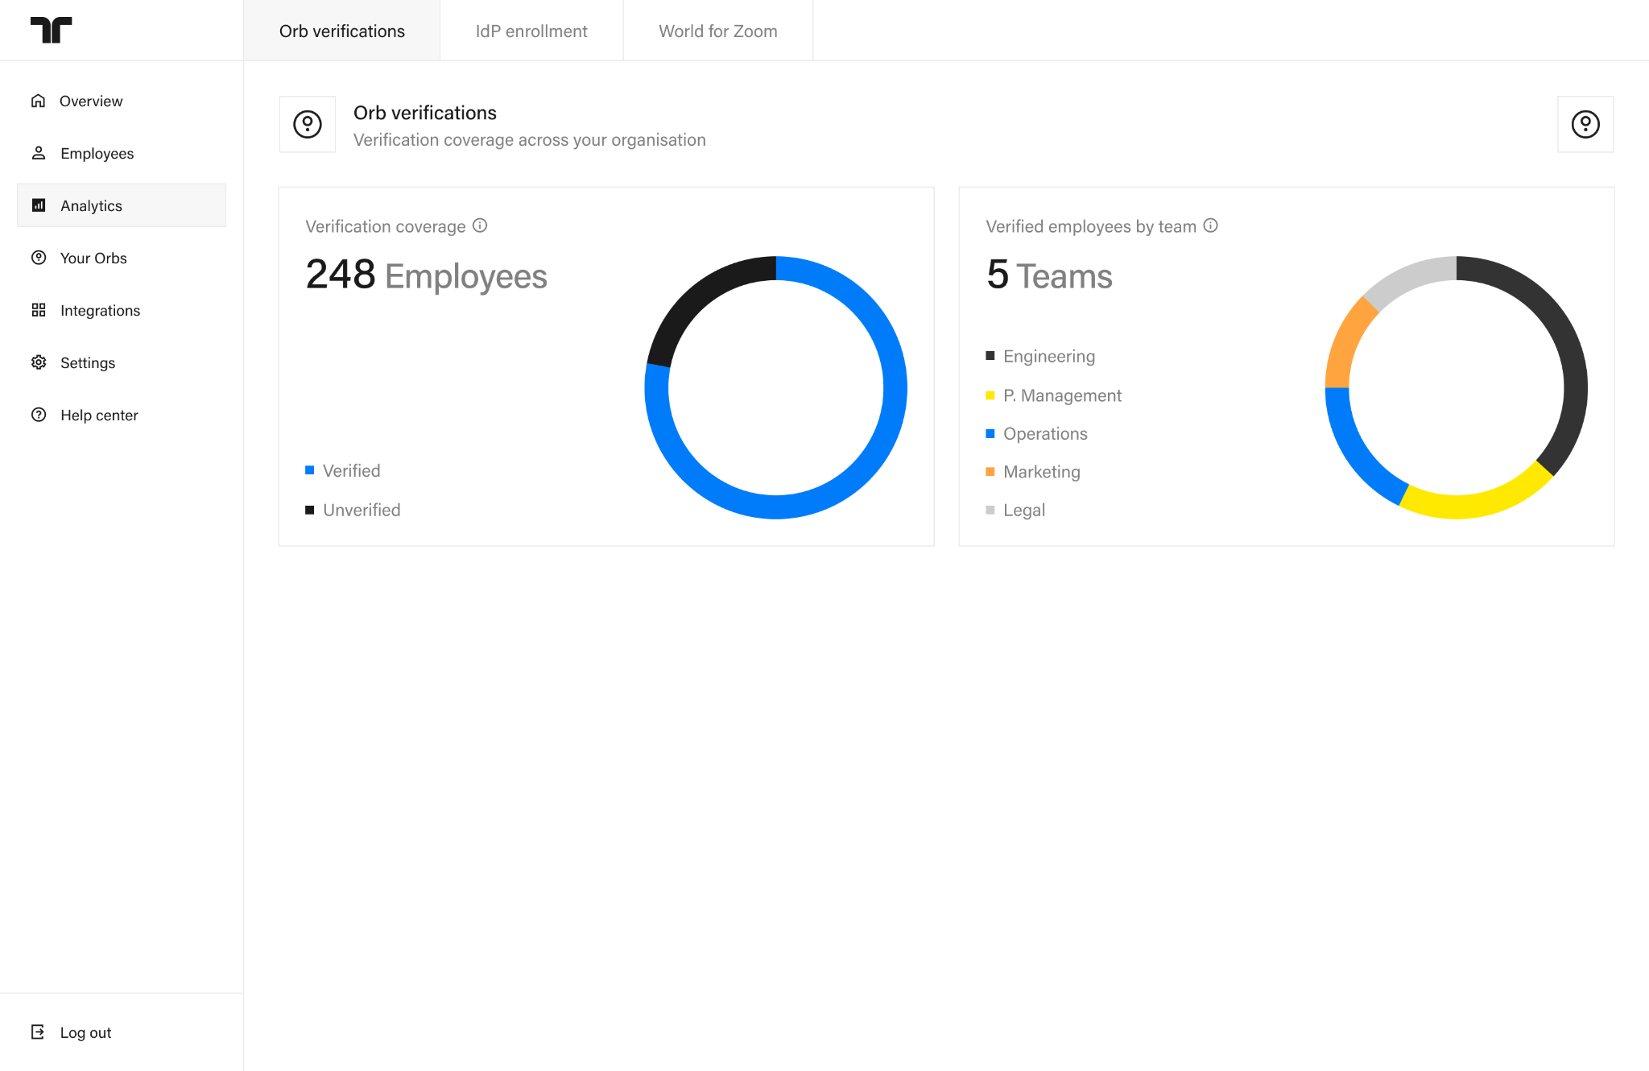
Task: Click the Log out icon
Action: pyautogui.click(x=38, y=1032)
